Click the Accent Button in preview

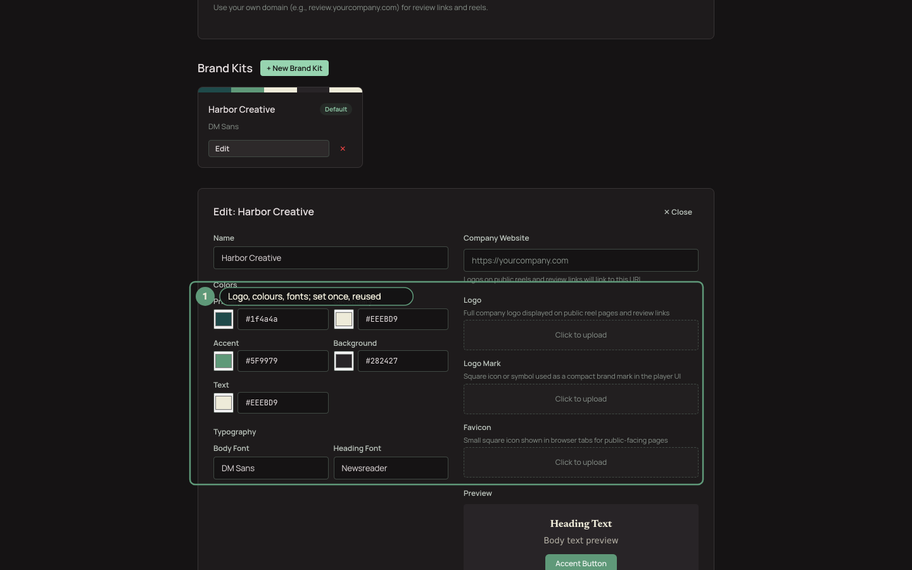[x=581, y=563]
